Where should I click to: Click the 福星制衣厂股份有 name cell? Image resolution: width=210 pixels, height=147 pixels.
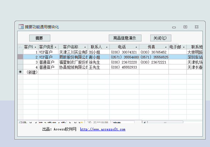[x=73, y=62]
